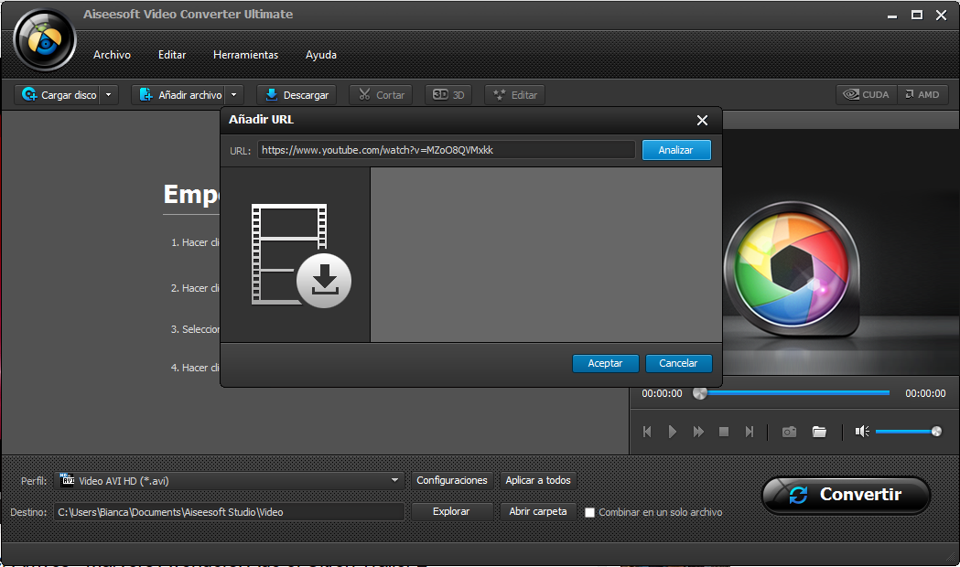This screenshot has height=567, width=960.
Task: Mute audio with speaker icon
Action: [x=862, y=432]
